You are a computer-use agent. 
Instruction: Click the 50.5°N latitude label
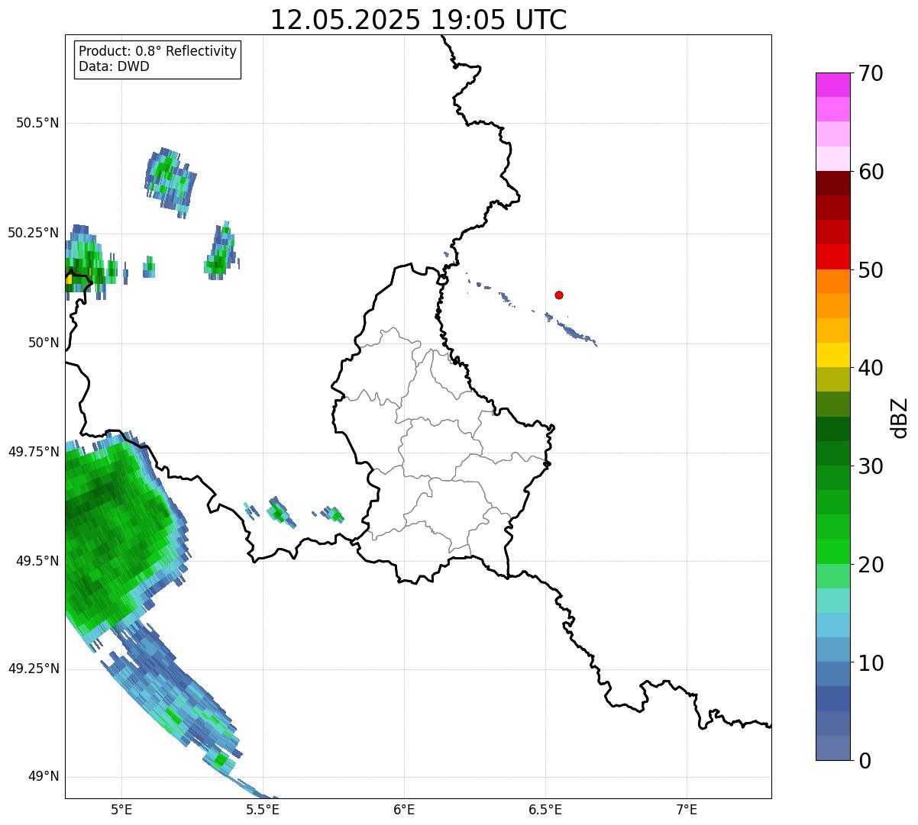[37, 123]
